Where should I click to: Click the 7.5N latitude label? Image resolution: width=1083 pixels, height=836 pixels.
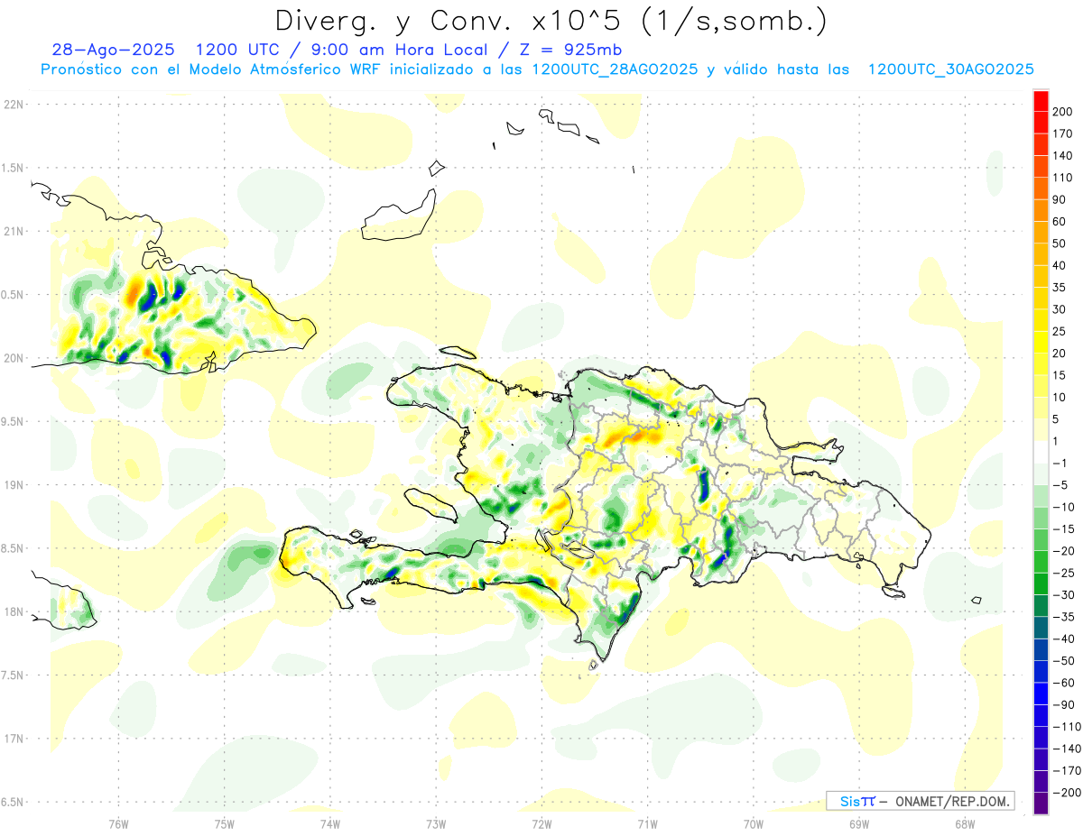tap(14, 675)
